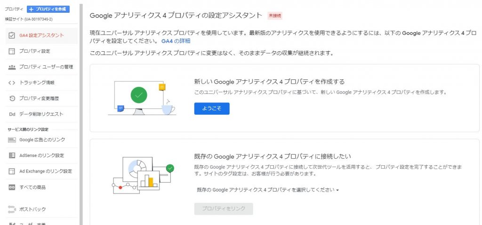Go to プロパティ ユーザーの管理

[41, 67]
